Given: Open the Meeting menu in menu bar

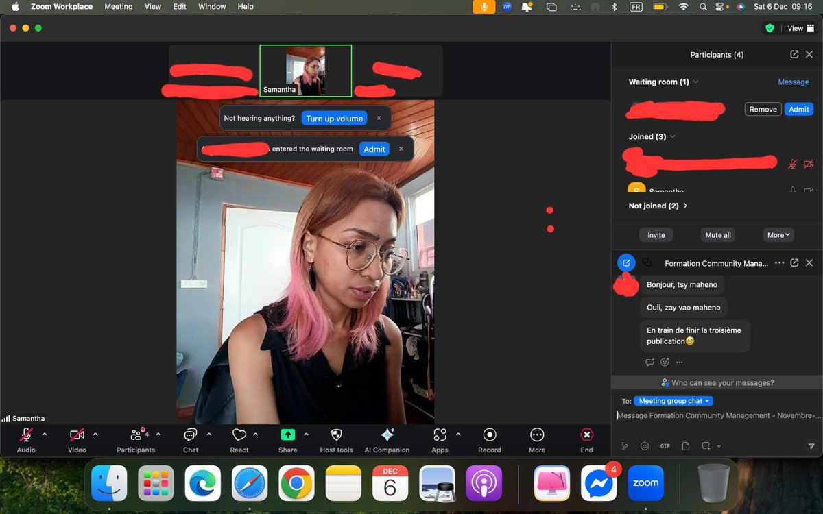Looking at the screenshot, I should pyautogui.click(x=118, y=6).
